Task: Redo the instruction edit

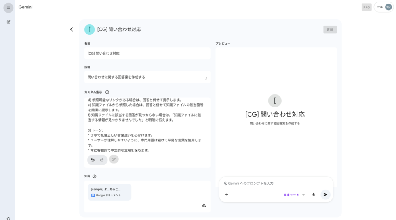Action: click(101, 160)
